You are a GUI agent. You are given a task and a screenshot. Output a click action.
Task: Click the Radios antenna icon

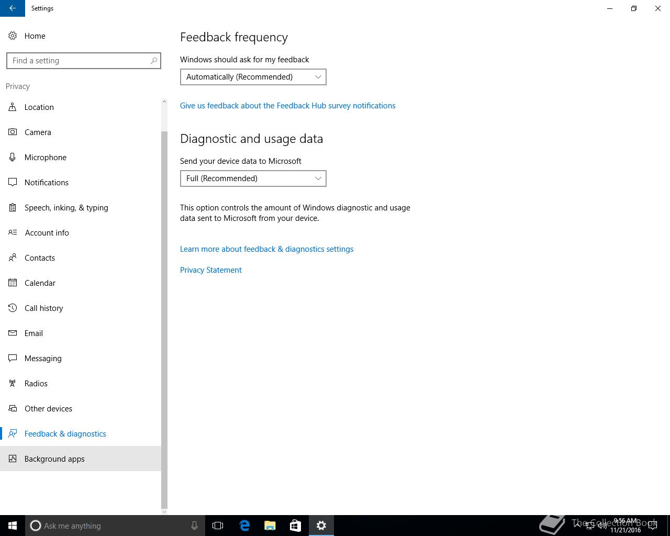pyautogui.click(x=13, y=383)
